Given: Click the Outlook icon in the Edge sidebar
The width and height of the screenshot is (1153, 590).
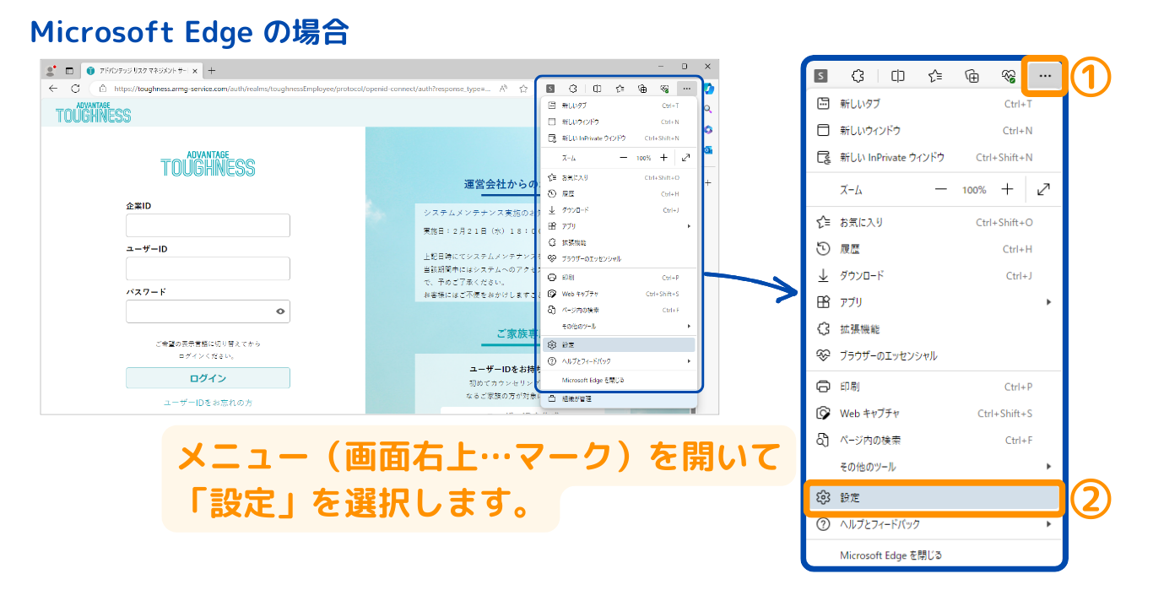Looking at the screenshot, I should [x=709, y=149].
